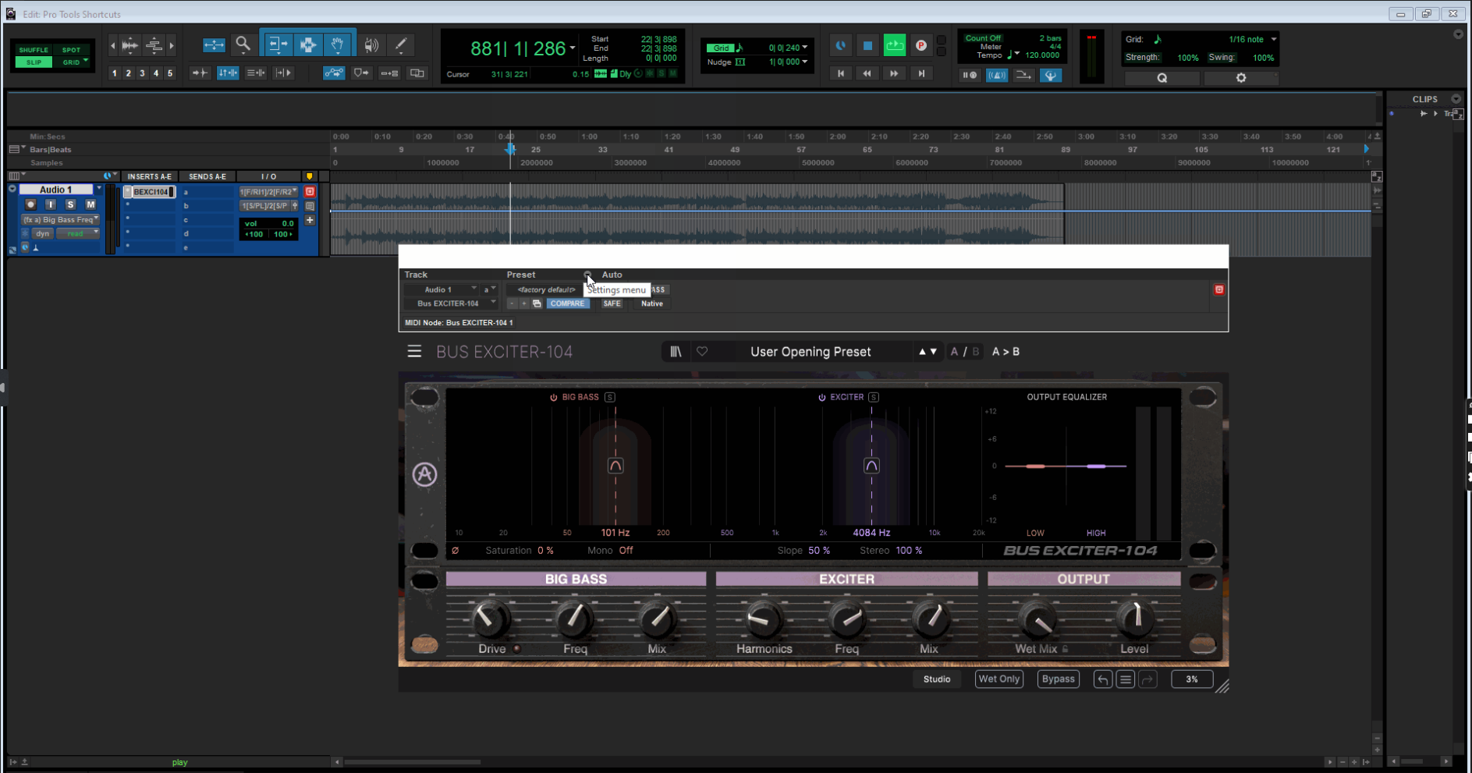The image size is (1472, 773).
Task: Click the BIG BASS section header
Action: (576, 579)
